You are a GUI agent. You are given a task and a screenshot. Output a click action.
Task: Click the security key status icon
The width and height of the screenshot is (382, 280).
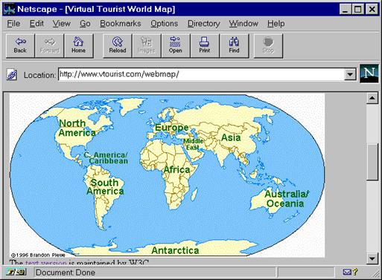[16, 273]
